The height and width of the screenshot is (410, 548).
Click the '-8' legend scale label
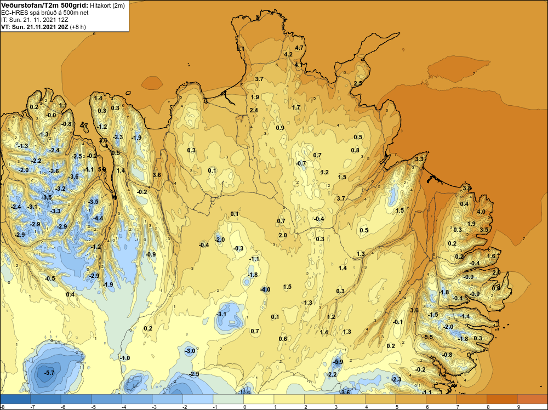pos(2,407)
